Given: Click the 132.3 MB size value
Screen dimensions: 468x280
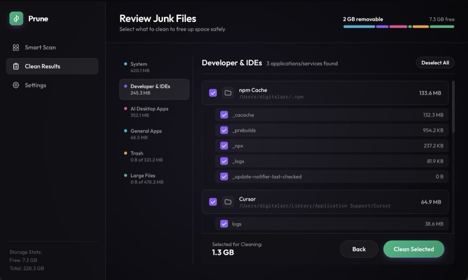Looking at the screenshot, I should click(433, 115).
